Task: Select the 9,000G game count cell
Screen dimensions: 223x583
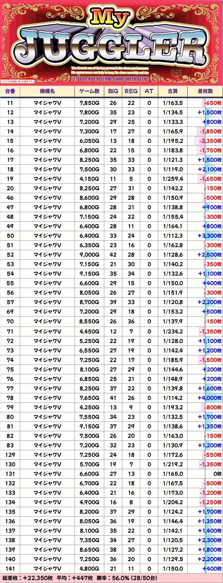Action: pyautogui.click(x=89, y=255)
